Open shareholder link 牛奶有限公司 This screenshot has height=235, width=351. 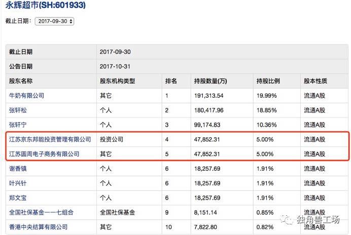coord(26,96)
